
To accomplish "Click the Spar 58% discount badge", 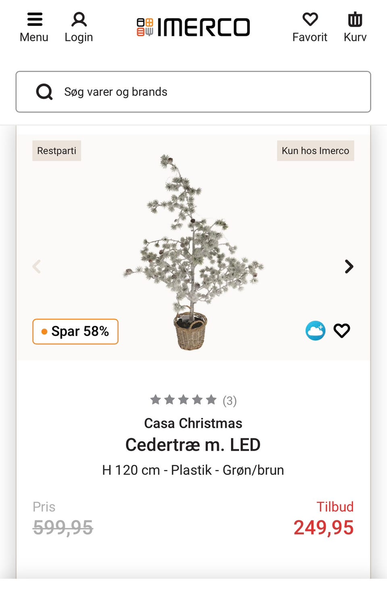I will pyautogui.click(x=75, y=331).
